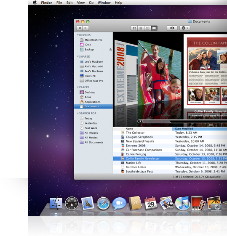This screenshot has height=236, width=227.
Task: Open iCal calendar icon in Dock
Action: (x=151, y=203)
